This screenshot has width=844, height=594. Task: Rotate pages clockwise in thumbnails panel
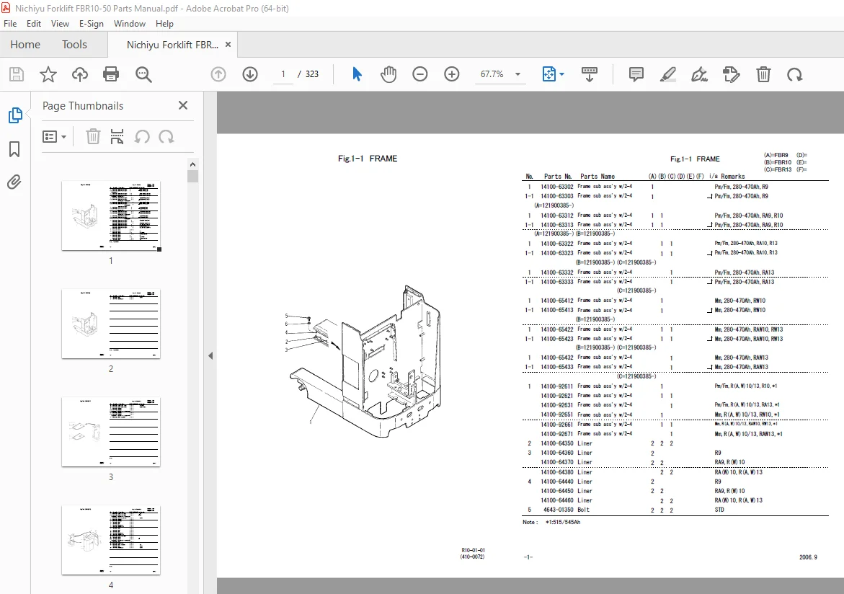pyautogui.click(x=166, y=137)
